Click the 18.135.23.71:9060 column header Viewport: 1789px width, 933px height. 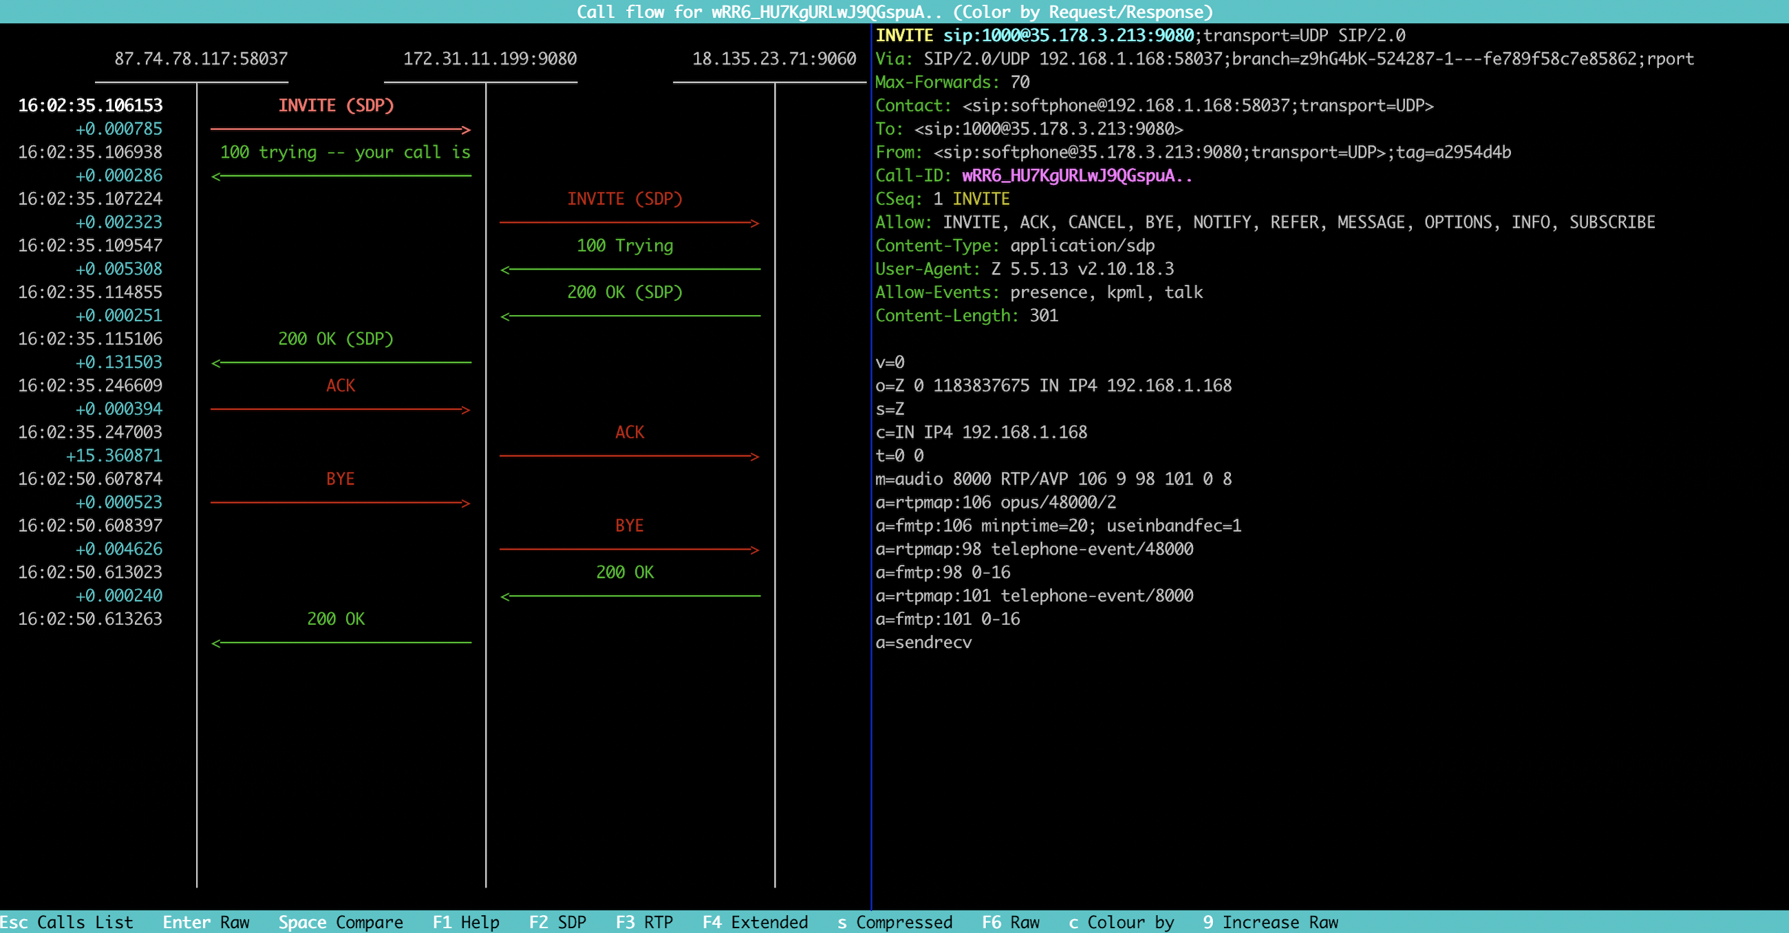pyautogui.click(x=773, y=59)
